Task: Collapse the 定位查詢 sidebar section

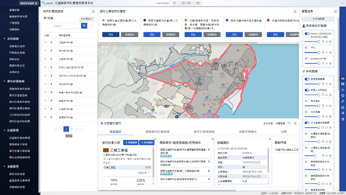Action: [4, 39]
